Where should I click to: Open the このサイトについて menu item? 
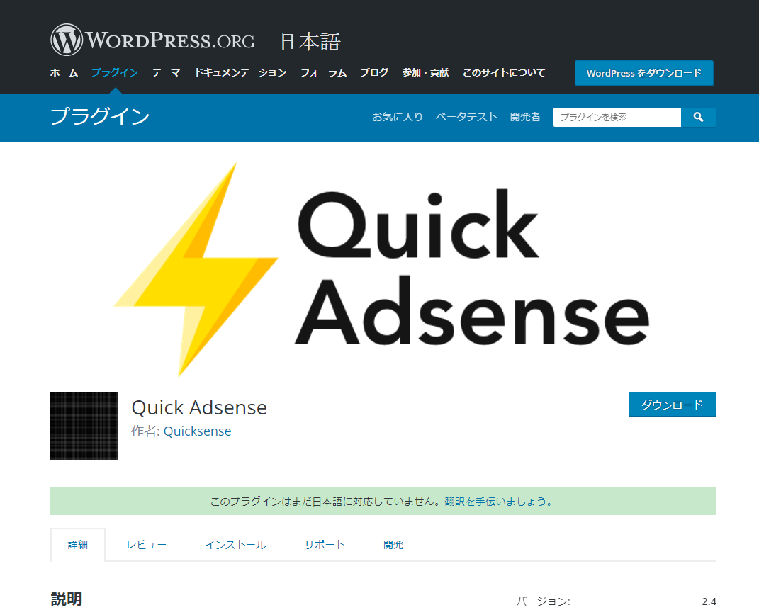point(504,73)
